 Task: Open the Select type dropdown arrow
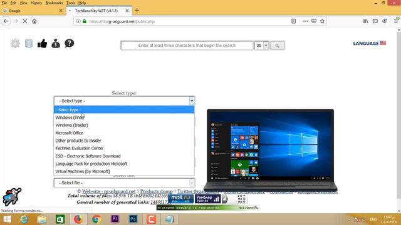tap(192, 101)
